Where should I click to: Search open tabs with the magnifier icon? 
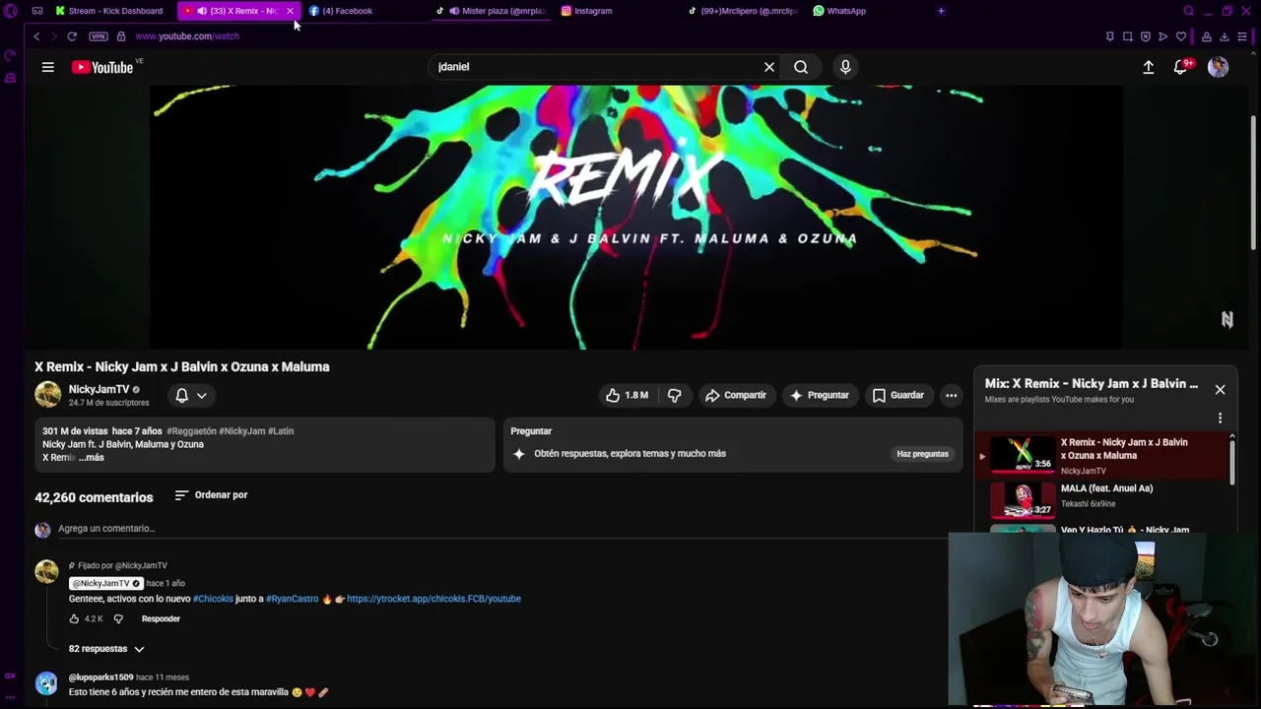pos(1189,11)
